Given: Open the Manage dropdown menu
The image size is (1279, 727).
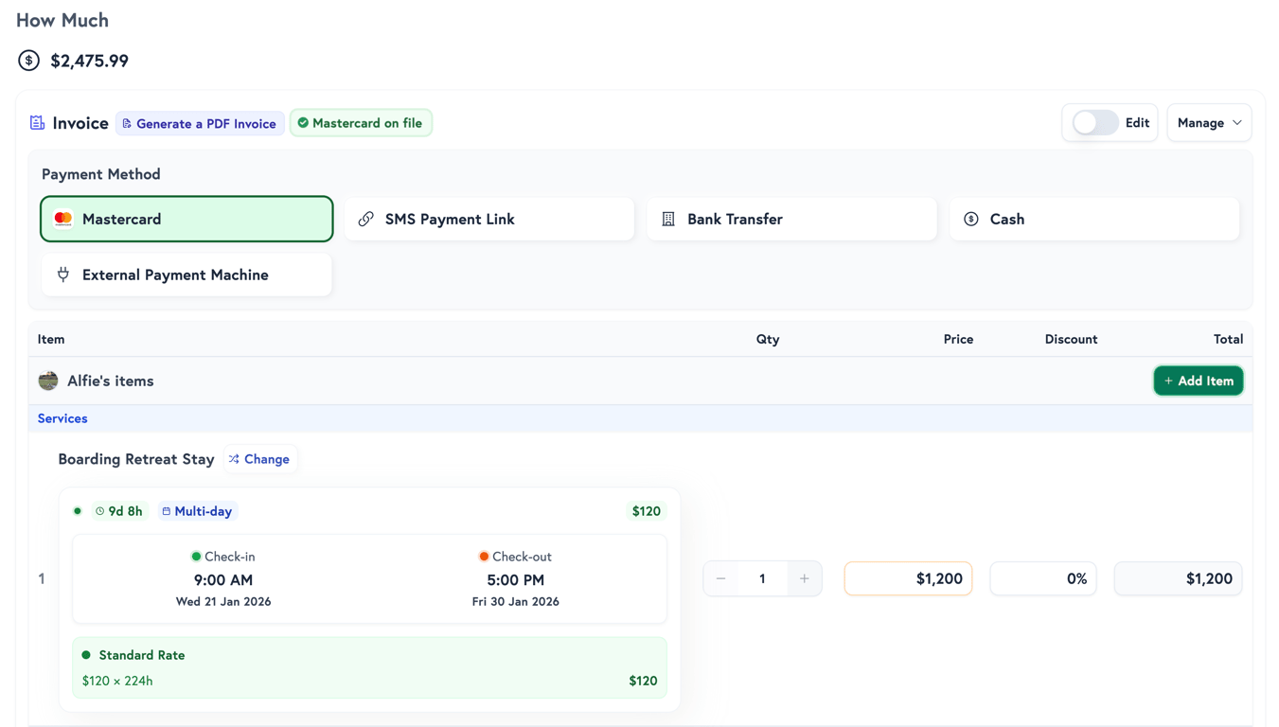Looking at the screenshot, I should click(1209, 122).
